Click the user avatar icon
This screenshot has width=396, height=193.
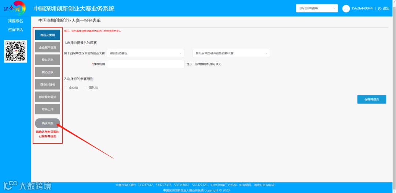346,8
